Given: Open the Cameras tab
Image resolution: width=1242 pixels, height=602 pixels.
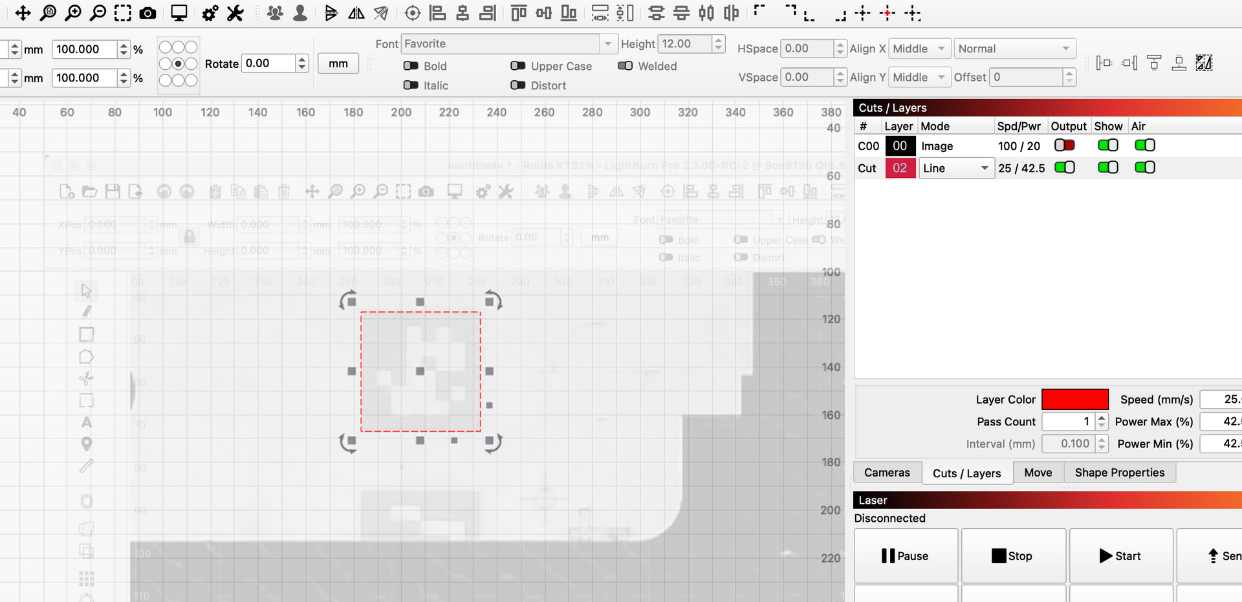Looking at the screenshot, I should 886,473.
